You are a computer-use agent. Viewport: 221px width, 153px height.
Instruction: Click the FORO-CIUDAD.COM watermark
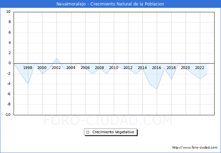[108, 121]
